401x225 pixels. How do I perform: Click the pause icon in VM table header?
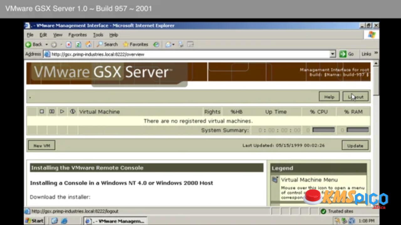pos(52,112)
